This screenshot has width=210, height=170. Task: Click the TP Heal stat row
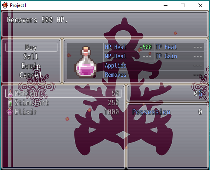point(179,47)
